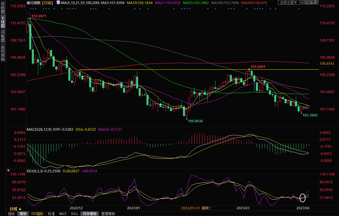
Task: Click the red KDJ settings circle icon
Action: point(8,171)
